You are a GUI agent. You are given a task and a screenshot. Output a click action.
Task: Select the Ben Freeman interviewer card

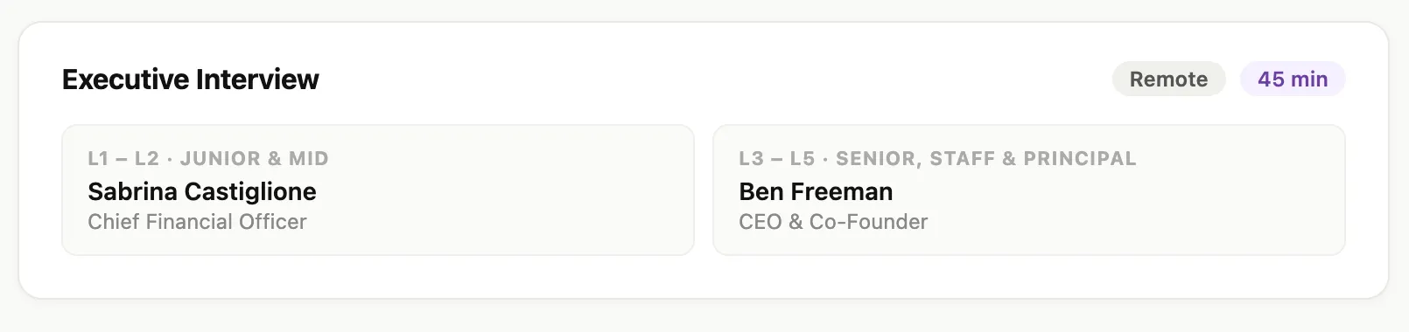tap(1029, 190)
